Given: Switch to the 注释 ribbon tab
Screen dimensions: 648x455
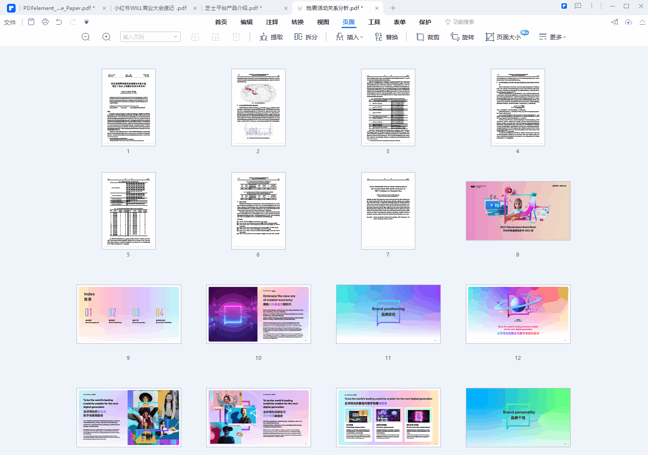Looking at the screenshot, I should (x=272, y=22).
